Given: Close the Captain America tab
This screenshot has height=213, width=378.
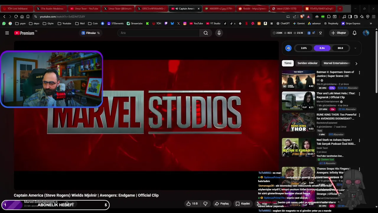Looking at the screenshot, I should click(x=198, y=9).
